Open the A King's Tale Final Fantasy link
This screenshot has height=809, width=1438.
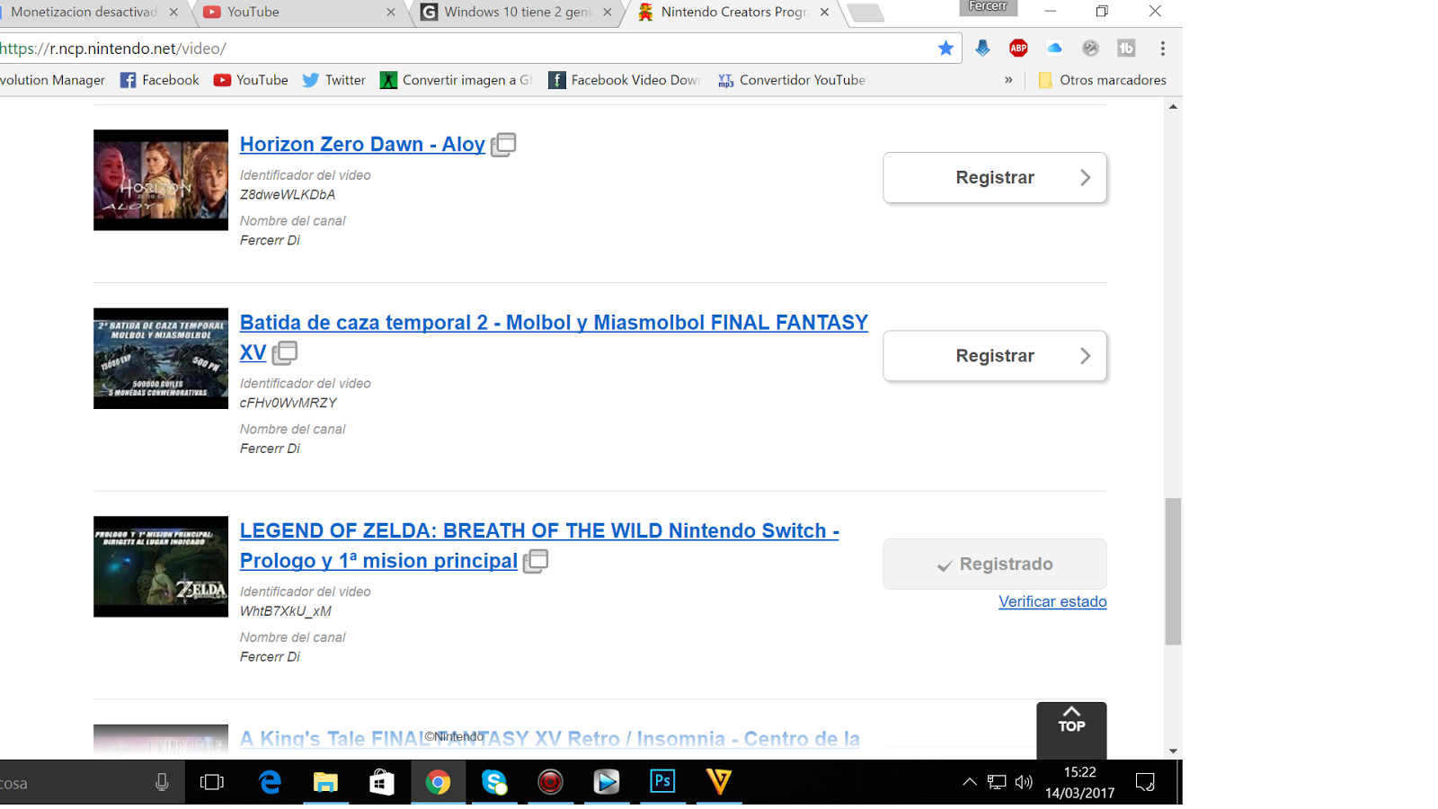549,739
